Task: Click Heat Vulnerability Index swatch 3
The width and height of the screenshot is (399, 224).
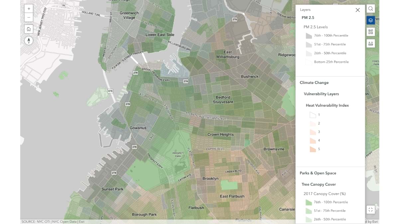Action: click(x=313, y=132)
